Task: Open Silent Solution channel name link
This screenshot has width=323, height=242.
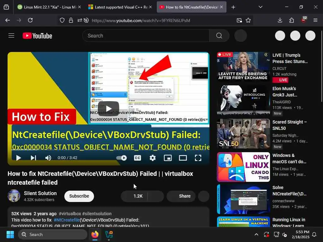Action: [40, 193]
